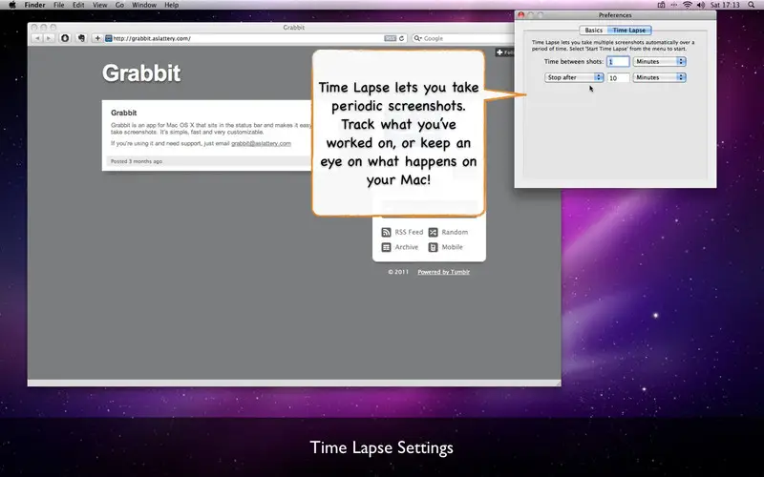
Task: Click the Grabbit camera status bar icon
Action: [x=661, y=5]
